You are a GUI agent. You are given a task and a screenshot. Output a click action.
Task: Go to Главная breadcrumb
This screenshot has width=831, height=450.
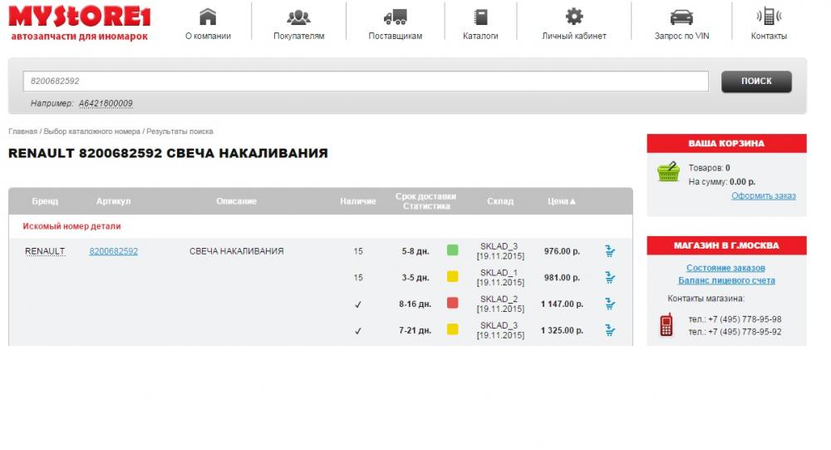22,131
